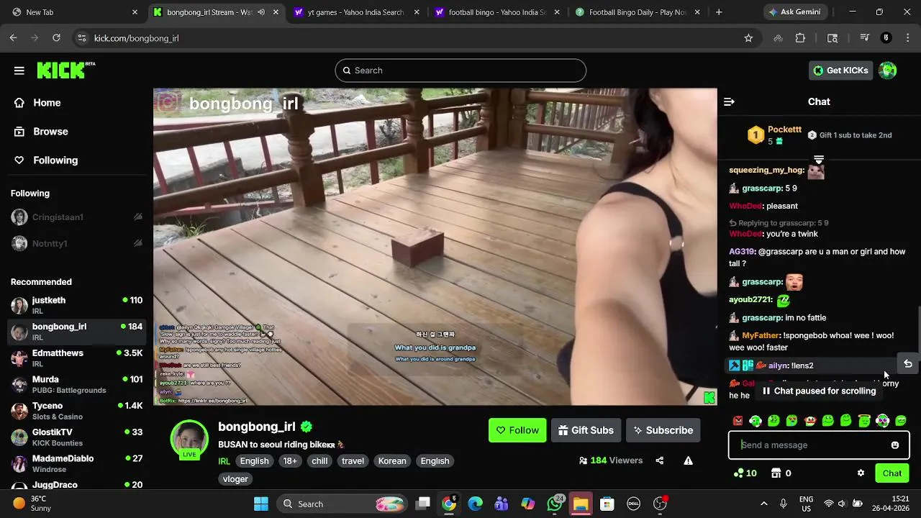Click the live video player
Image resolution: width=921 pixels, height=518 pixels.
[x=435, y=247]
